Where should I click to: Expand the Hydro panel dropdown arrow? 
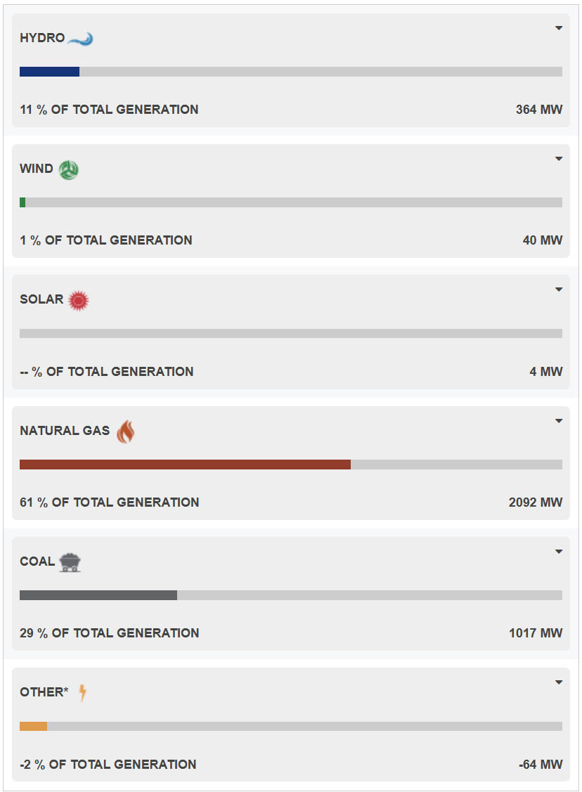point(559,28)
